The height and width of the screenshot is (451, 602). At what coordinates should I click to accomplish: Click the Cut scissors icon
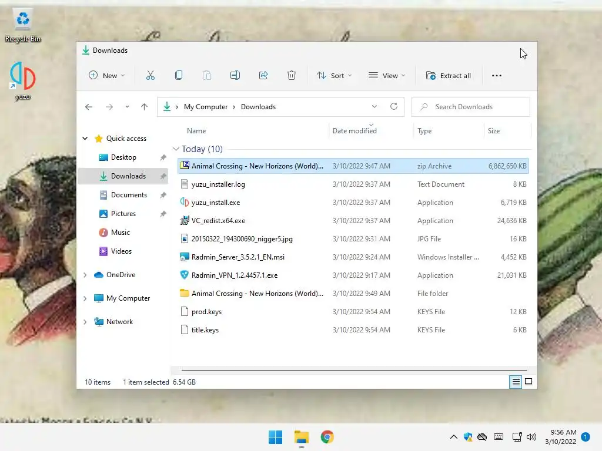click(x=150, y=76)
